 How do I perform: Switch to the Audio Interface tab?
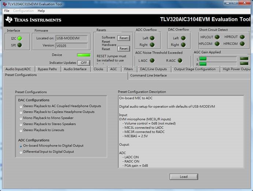tap(75, 69)
